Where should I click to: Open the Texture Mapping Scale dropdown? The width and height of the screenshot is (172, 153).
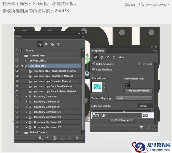[134, 99]
